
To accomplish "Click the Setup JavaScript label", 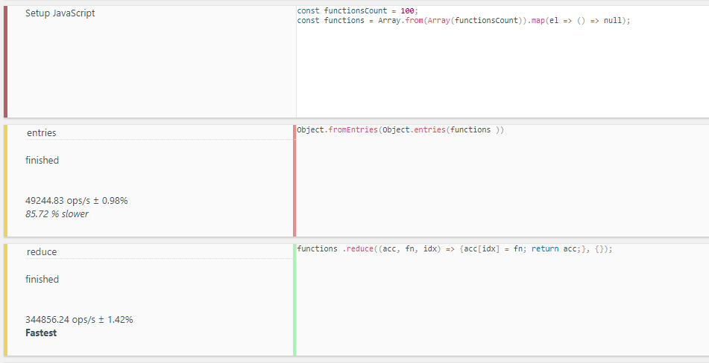I will click(60, 13).
